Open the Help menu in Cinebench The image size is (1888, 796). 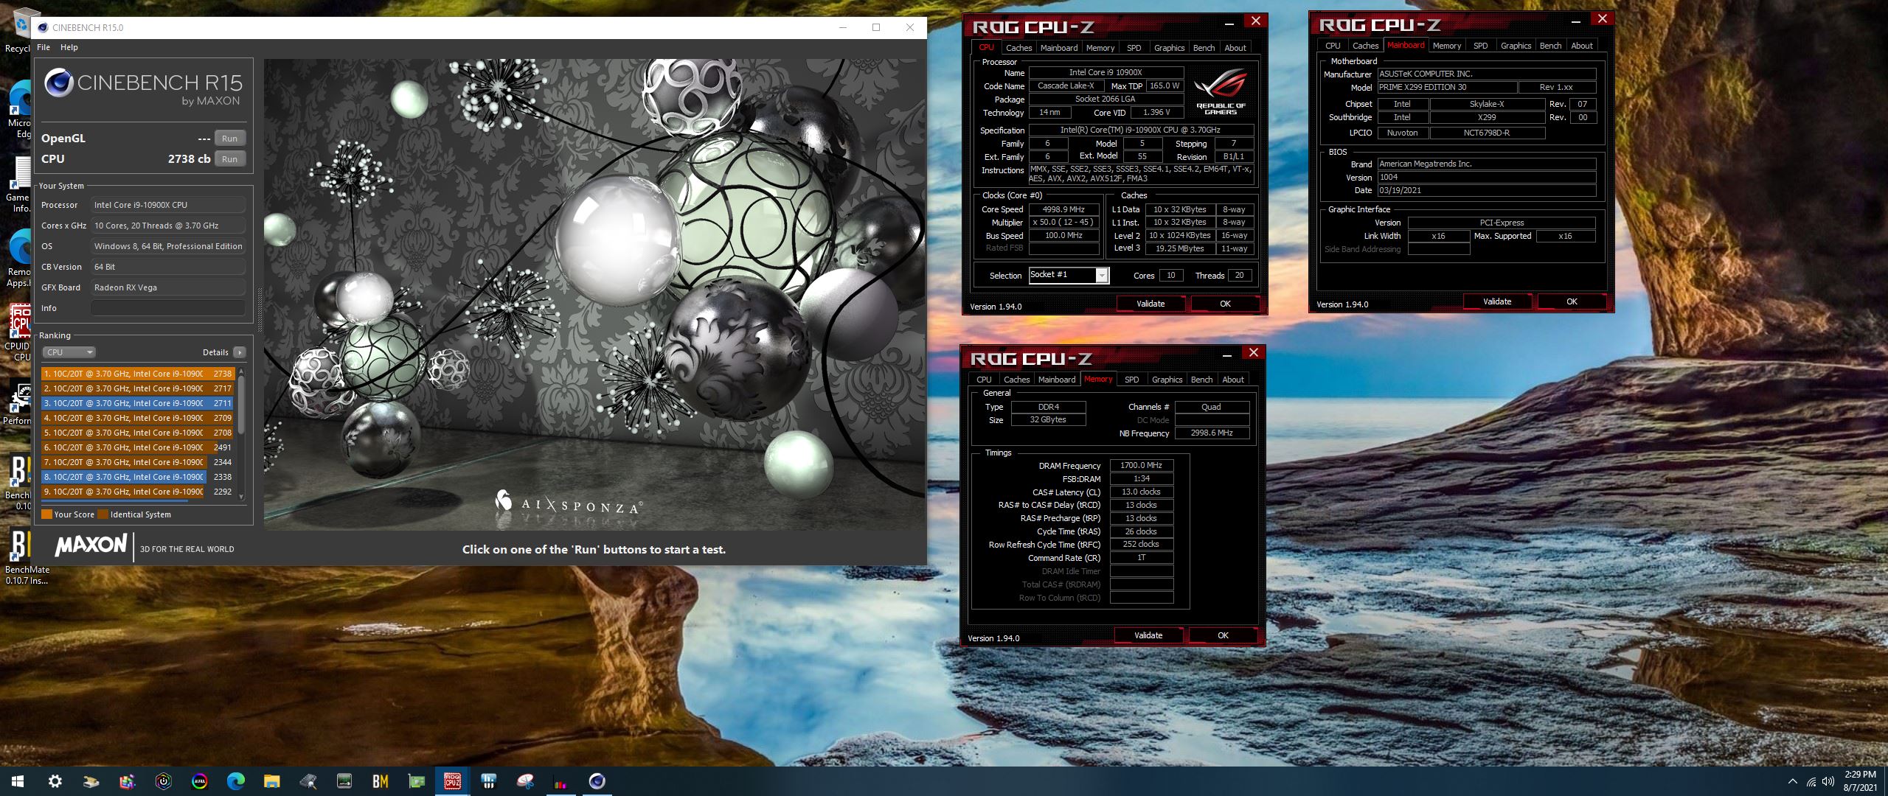69,47
